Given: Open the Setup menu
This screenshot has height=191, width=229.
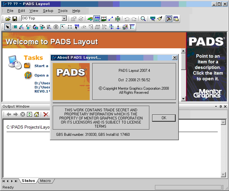Looking at the screenshot, I should point(48,11).
